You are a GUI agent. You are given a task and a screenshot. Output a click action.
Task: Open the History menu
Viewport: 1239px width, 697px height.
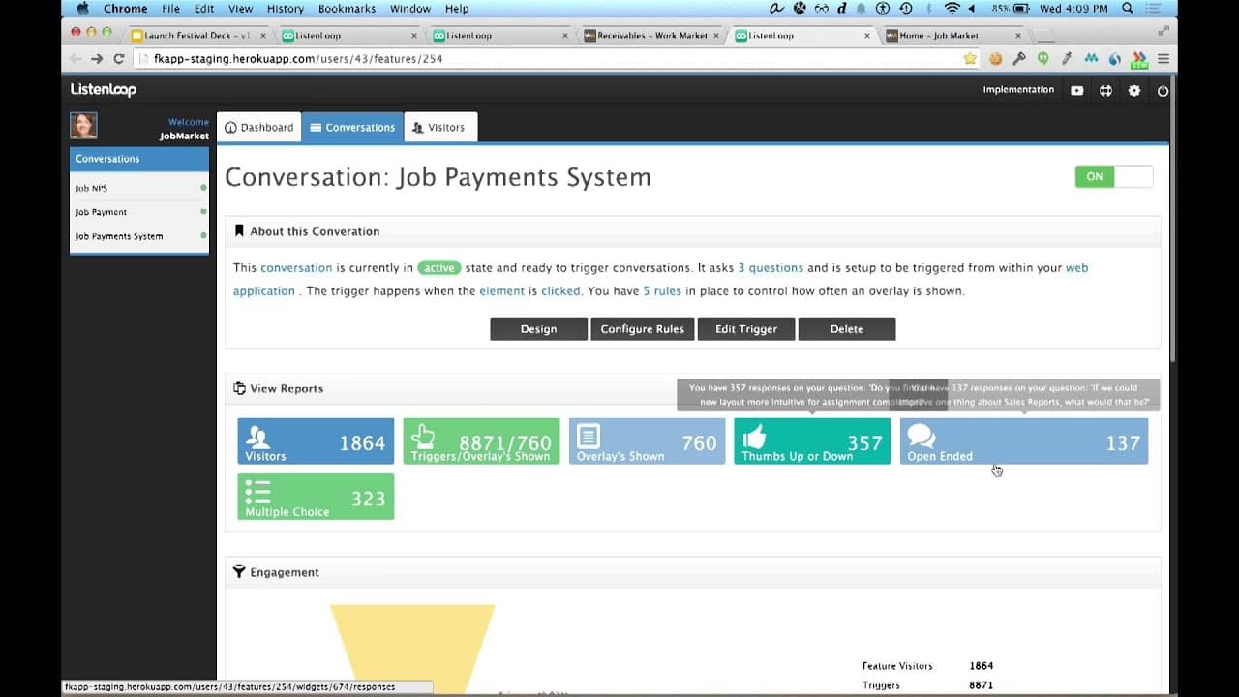286,8
